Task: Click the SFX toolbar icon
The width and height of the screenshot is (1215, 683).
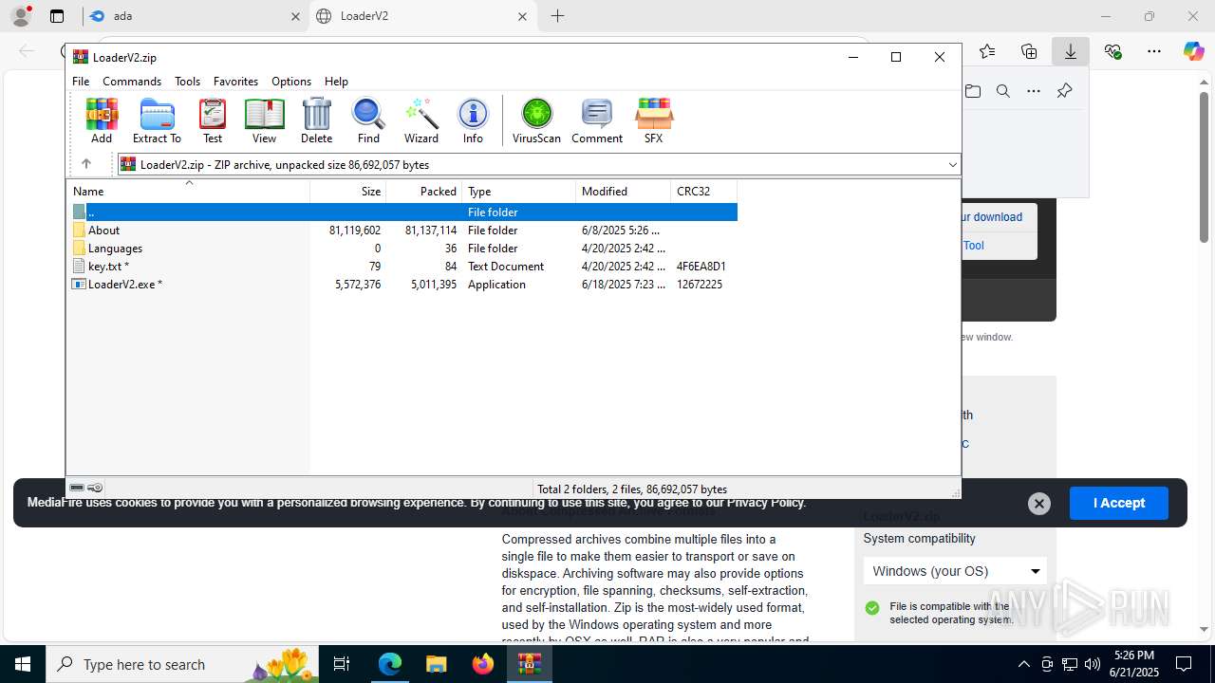Action: [653, 120]
